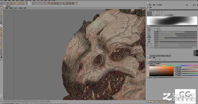Screen dimensions: 198x104
Task: Open the blend mode dropdown beside the brush thumbnail
Action: pos(155,15)
